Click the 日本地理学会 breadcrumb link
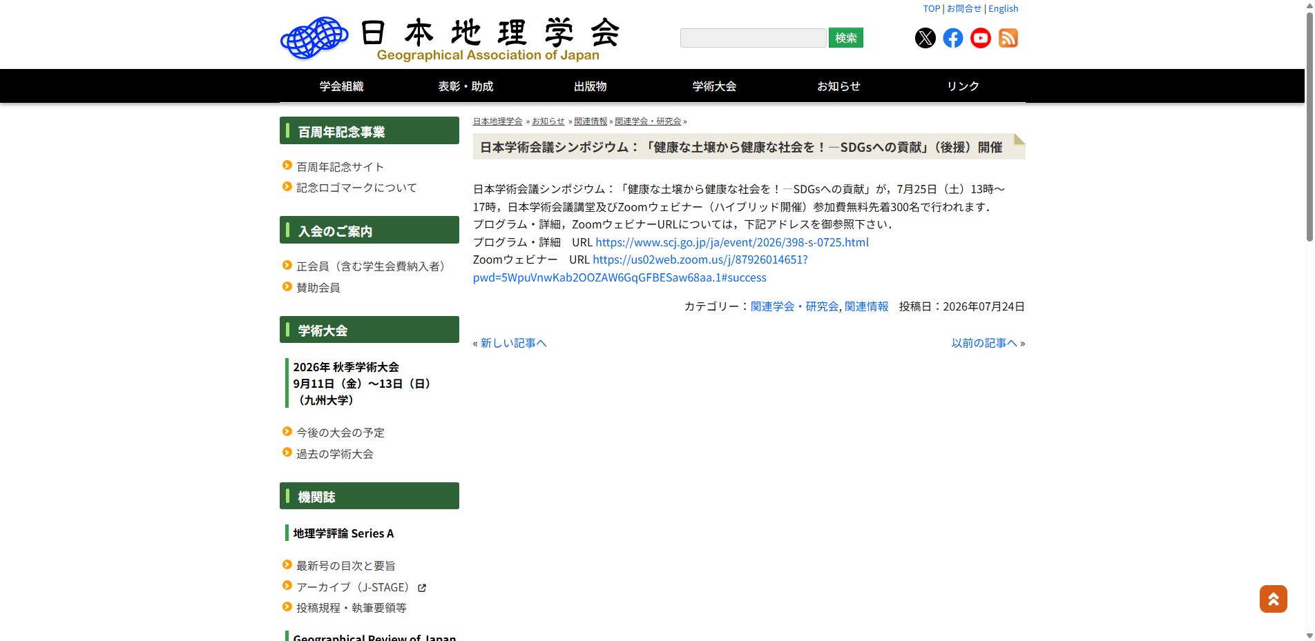The image size is (1315, 641). (497, 121)
